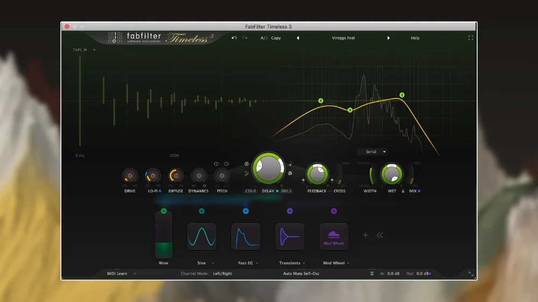
Task: Open the TAPS dropdown arrow
Action: tap(94, 50)
